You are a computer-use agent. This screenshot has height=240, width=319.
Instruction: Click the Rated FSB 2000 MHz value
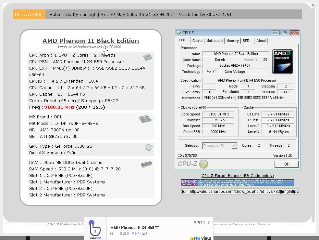point(218,132)
